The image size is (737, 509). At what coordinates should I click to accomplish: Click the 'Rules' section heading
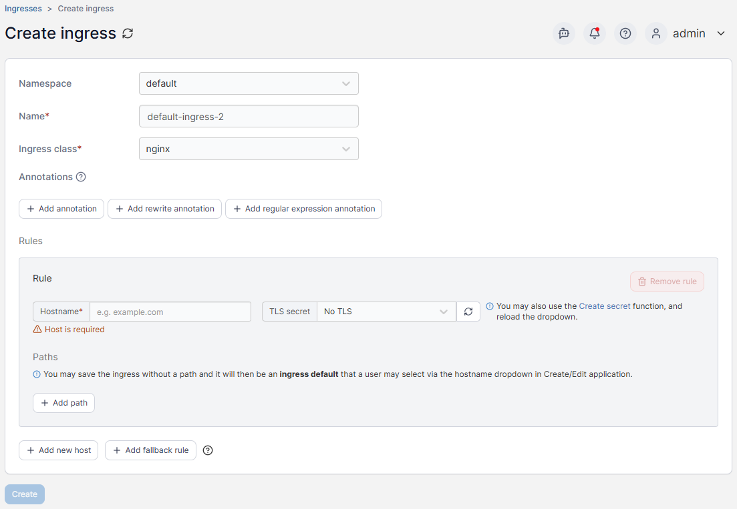(31, 241)
